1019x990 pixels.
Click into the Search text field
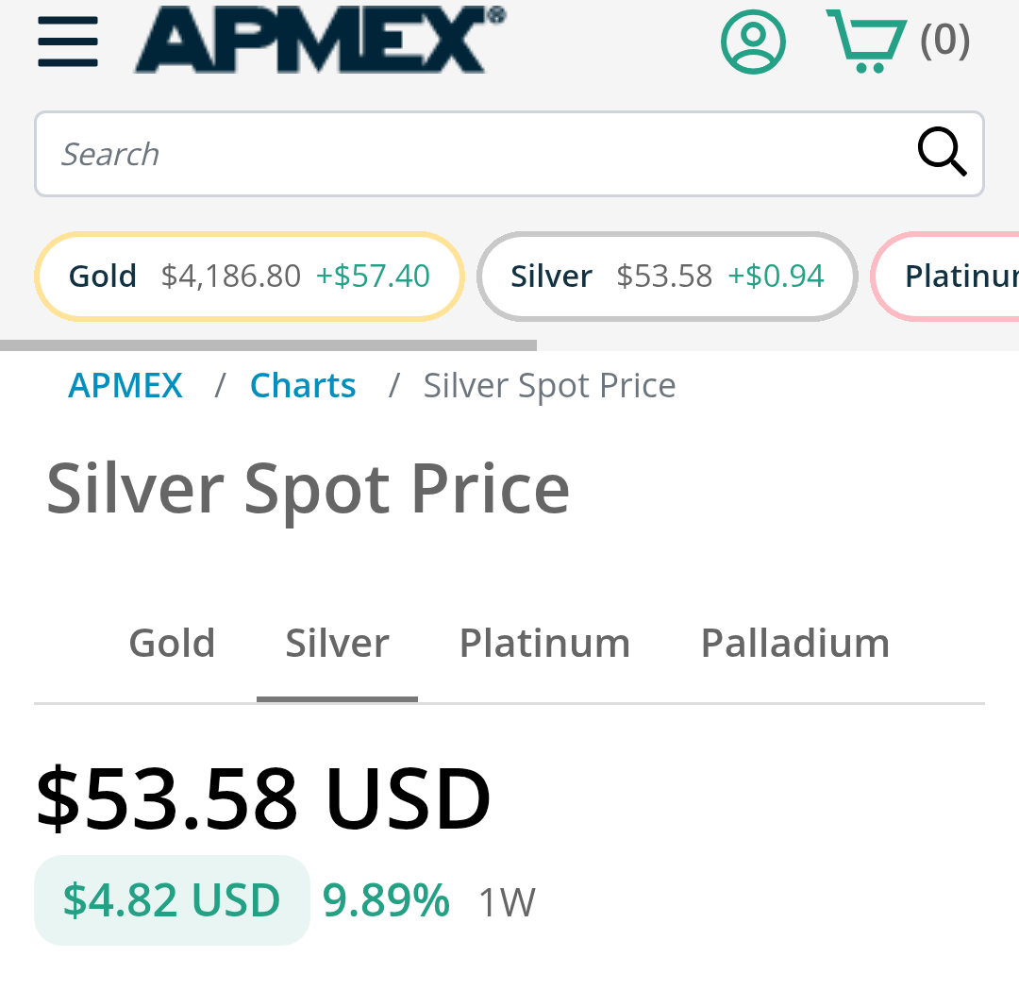pos(472,154)
